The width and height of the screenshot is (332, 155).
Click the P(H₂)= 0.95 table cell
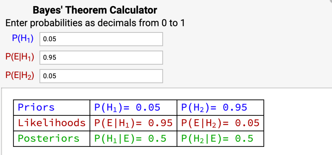220,108
